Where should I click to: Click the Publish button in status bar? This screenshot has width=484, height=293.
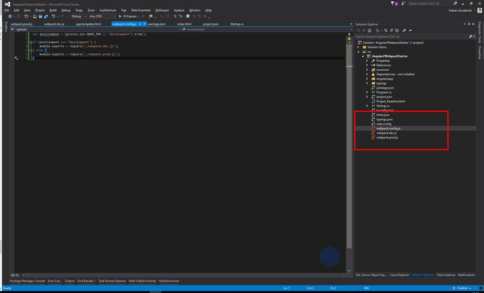point(462,288)
